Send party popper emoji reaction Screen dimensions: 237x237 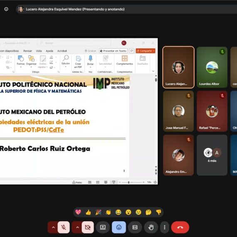(98, 212)
